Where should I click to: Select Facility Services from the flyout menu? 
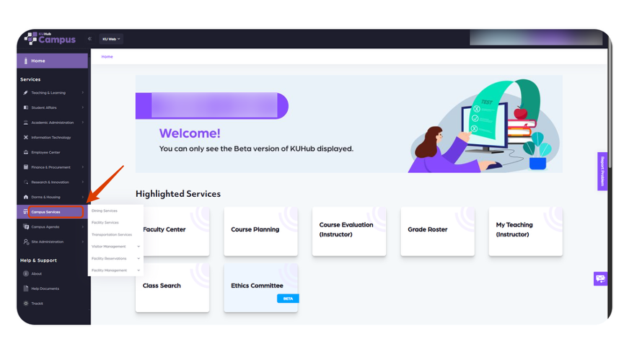point(105,223)
